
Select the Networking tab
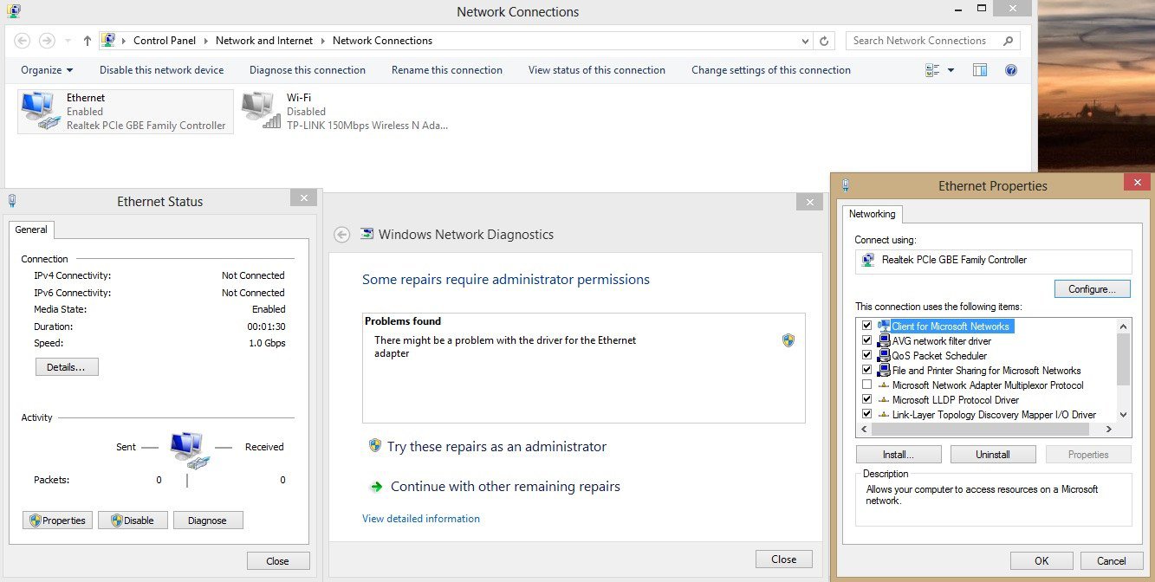point(872,214)
